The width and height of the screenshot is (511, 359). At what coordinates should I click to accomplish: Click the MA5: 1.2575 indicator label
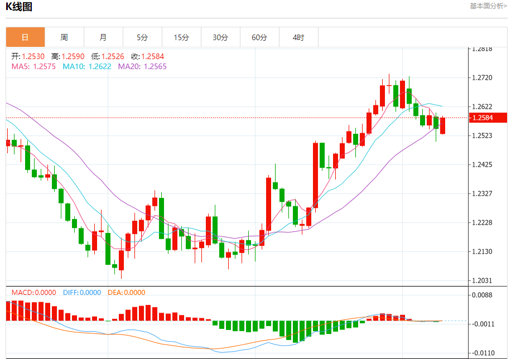point(33,66)
